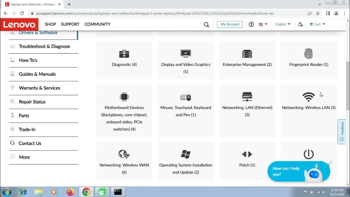Expand the Cart dropdown
The image size is (350, 197).
pyautogui.click(x=317, y=24)
